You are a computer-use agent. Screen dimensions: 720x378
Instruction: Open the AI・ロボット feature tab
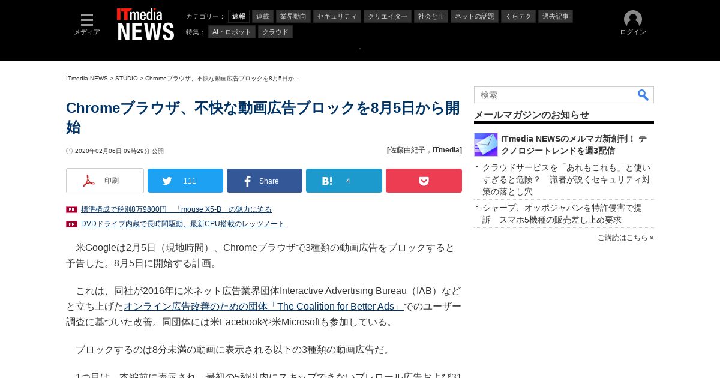pyautogui.click(x=232, y=32)
